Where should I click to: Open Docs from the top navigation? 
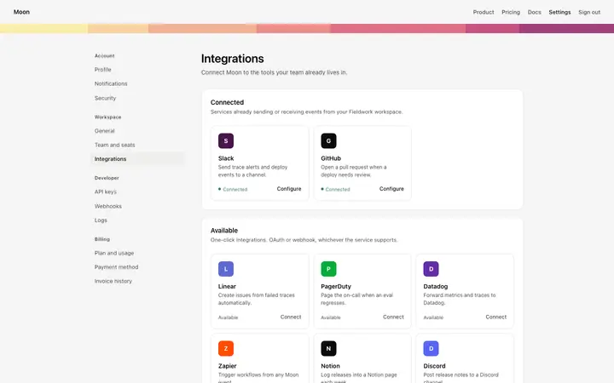click(535, 12)
